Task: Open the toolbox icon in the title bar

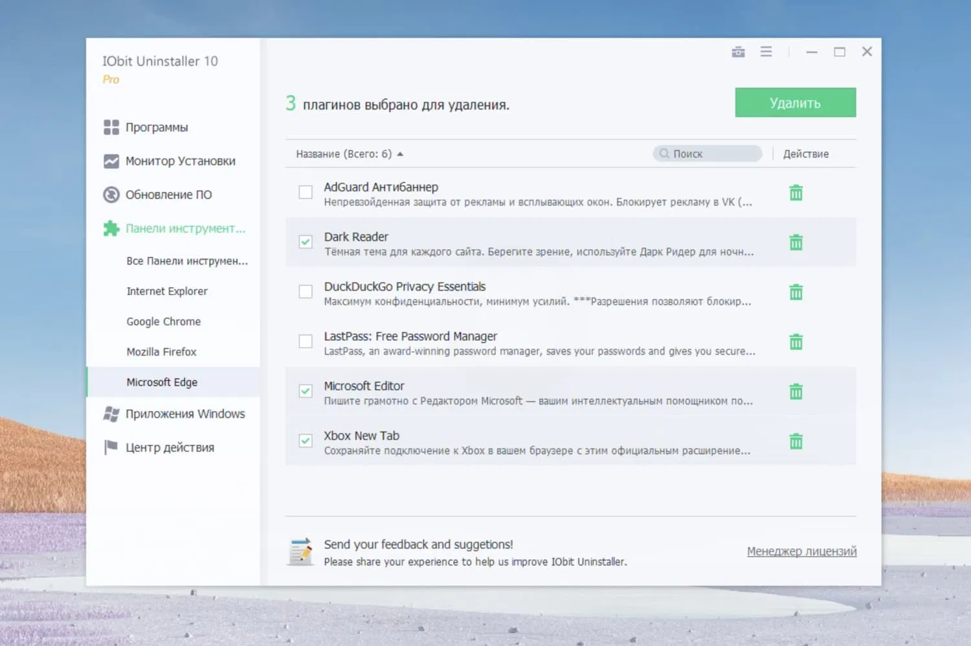Action: tap(738, 52)
